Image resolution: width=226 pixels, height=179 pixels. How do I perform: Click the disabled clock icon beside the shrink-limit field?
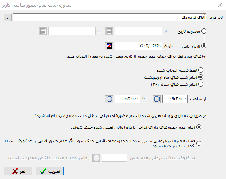click(x=96, y=158)
